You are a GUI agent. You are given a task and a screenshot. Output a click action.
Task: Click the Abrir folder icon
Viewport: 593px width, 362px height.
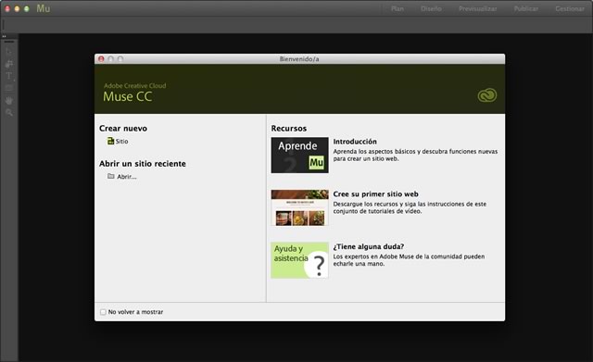click(x=111, y=176)
